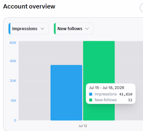
Task: Click the blue Impressions legend square in tooltip
Action: pos(91,94)
